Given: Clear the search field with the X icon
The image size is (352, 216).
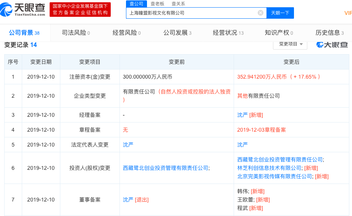Looking at the screenshot, I should pyautogui.click(x=260, y=13).
